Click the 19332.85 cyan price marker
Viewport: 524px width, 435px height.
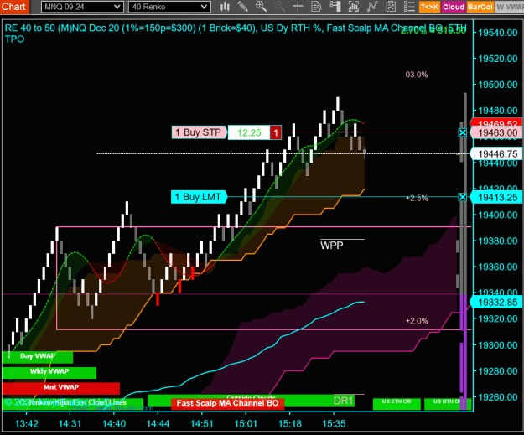point(496,303)
